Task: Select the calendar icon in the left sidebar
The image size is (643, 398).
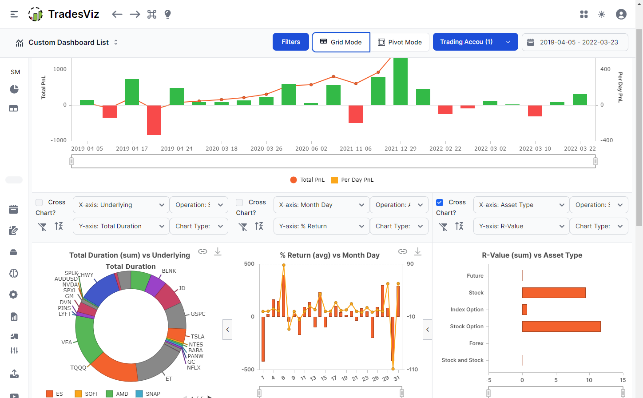Action: pos(14,208)
